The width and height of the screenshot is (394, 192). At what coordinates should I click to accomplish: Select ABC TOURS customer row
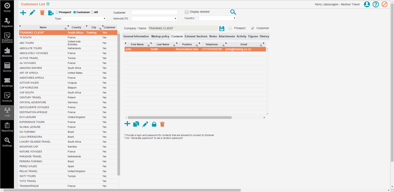(68, 43)
